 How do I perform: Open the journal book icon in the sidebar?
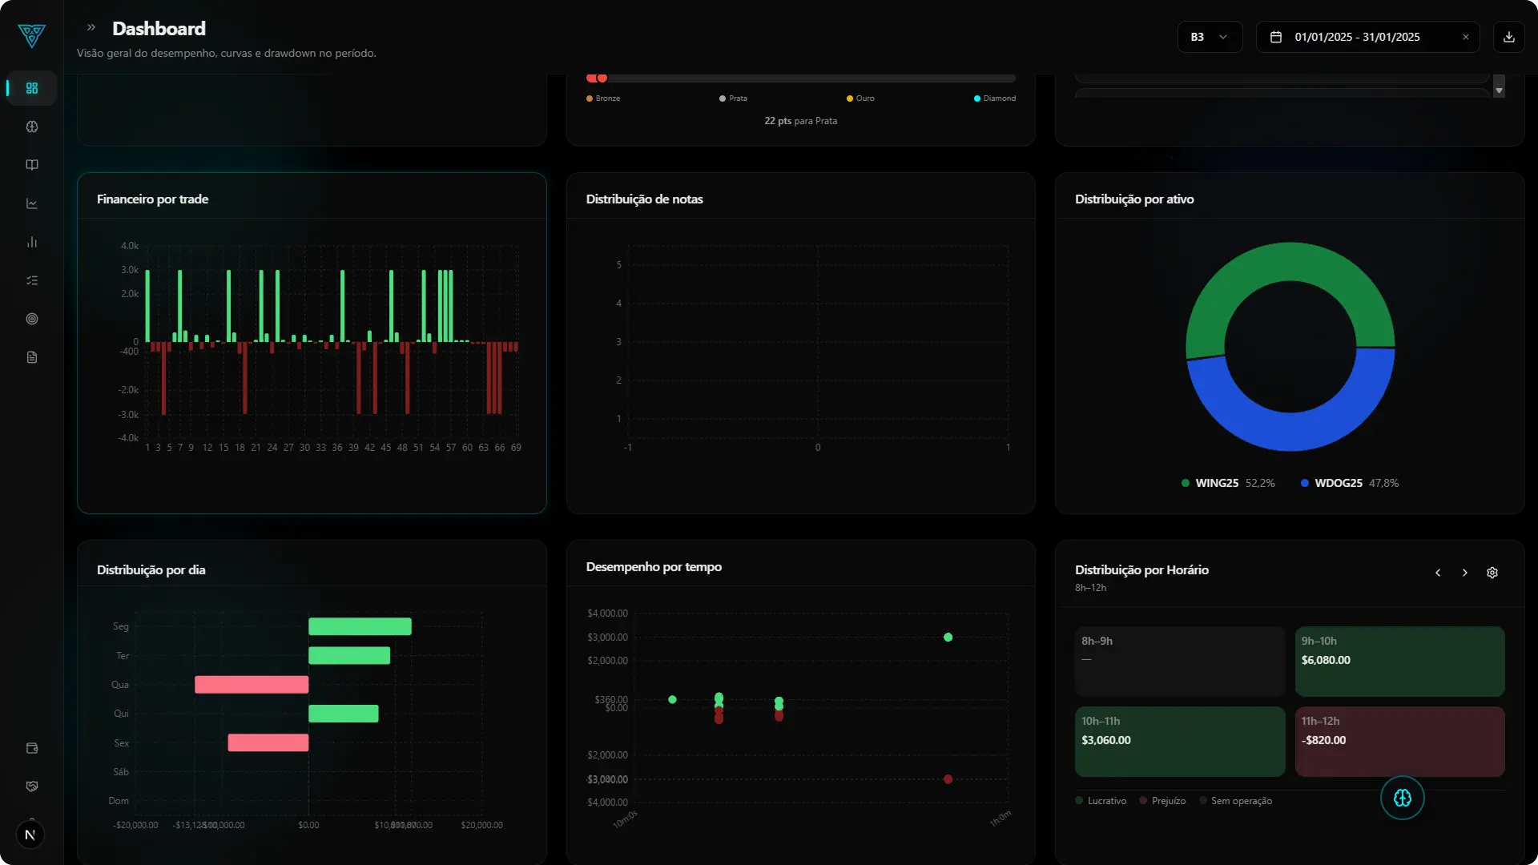(x=31, y=165)
